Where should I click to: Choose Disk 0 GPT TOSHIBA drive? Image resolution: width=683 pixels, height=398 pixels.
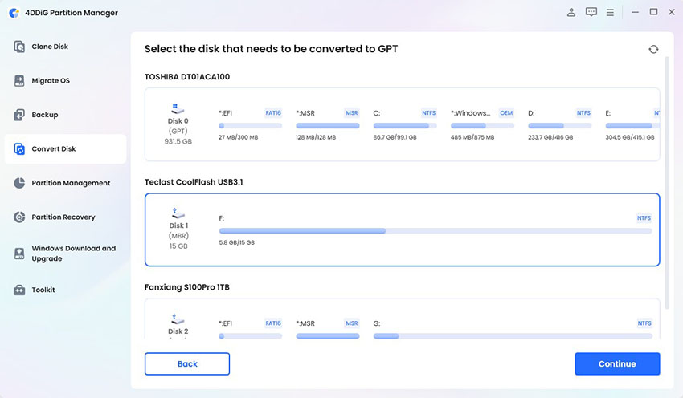coord(178,123)
